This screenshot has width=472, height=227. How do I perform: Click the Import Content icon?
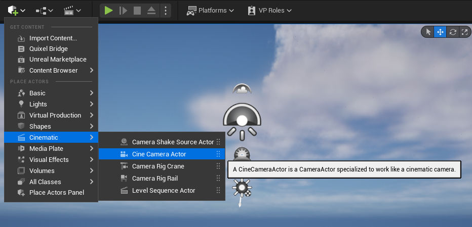pos(21,38)
